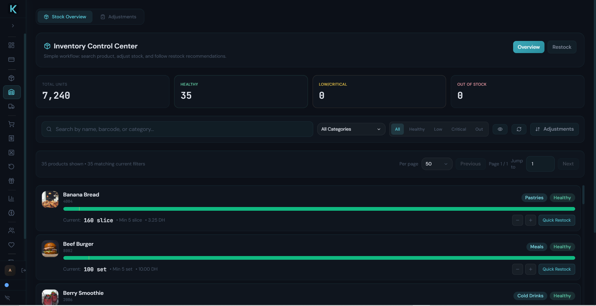Image resolution: width=596 pixels, height=306 pixels.
Task: Open the bar chart reports icon
Action: pos(11,199)
